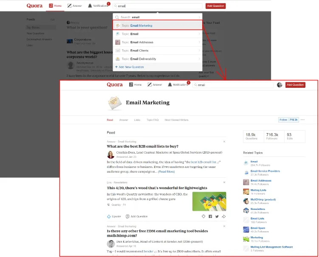Image resolution: width=319 pixels, height=257 pixels.
Task: Downvote the Quartzy newsletter story
Action: [203, 216]
